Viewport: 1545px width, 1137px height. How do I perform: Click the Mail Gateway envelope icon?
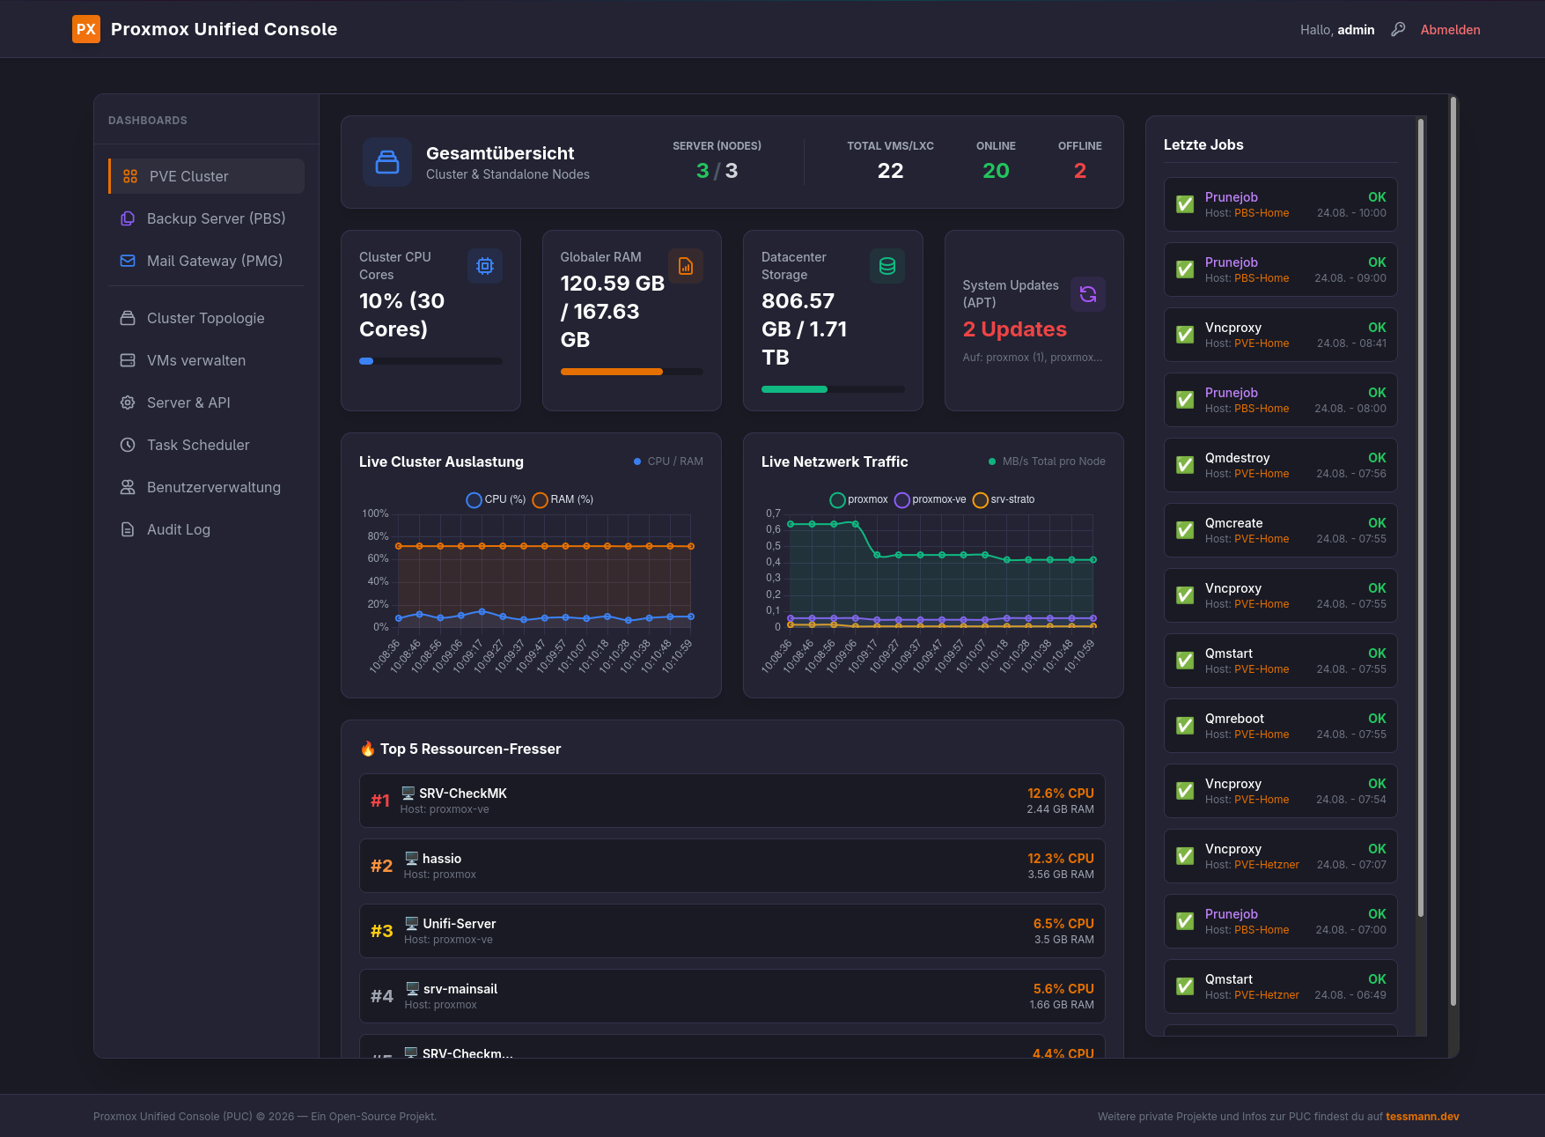point(128,261)
